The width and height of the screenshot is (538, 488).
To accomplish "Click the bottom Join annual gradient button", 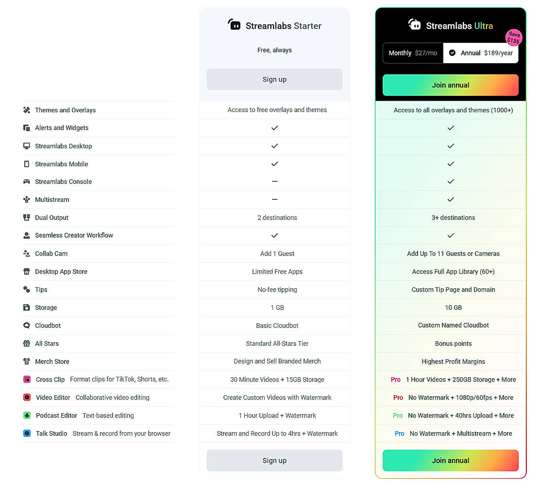I will (450, 460).
